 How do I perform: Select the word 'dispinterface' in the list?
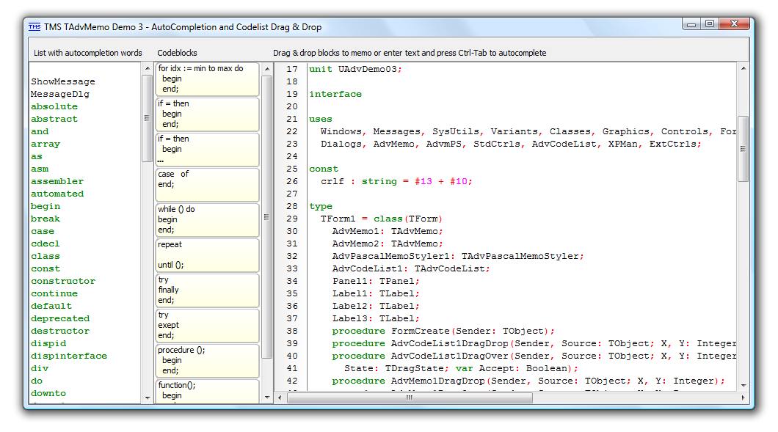tap(69, 356)
